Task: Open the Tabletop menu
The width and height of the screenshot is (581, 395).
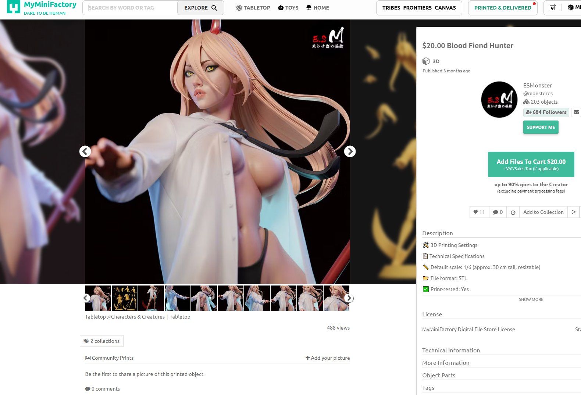Action: click(x=253, y=8)
